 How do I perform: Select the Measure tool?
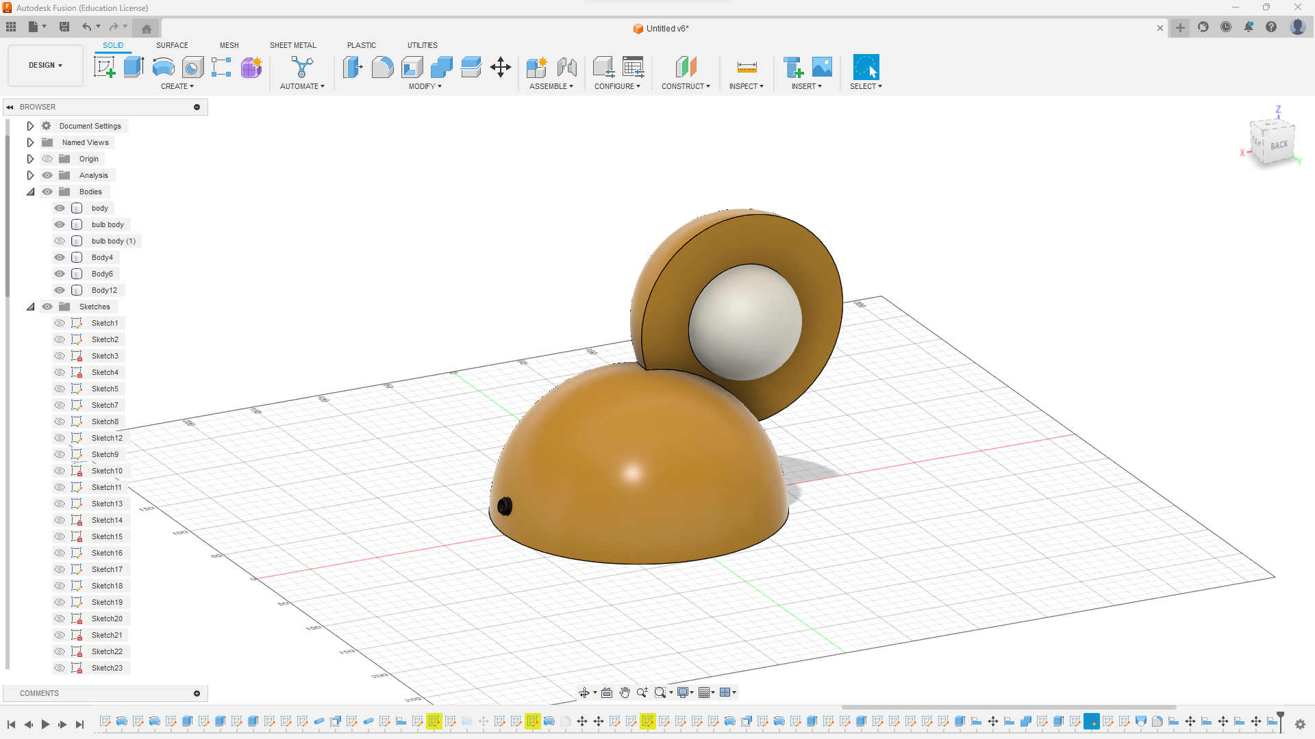(x=747, y=67)
